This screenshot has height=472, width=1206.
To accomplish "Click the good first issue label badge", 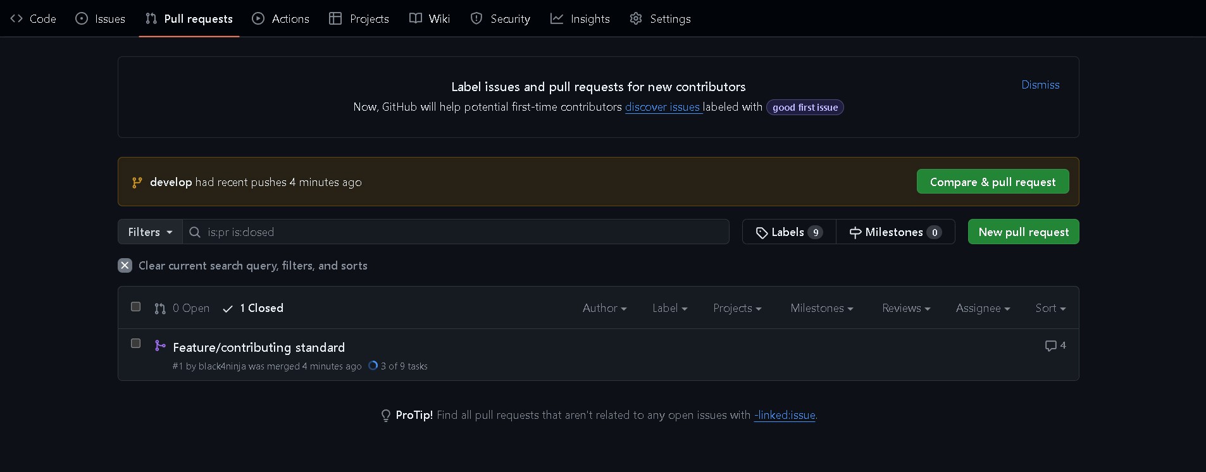I will [804, 108].
